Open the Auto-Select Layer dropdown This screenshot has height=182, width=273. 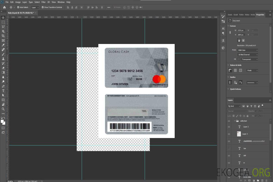[35, 7]
